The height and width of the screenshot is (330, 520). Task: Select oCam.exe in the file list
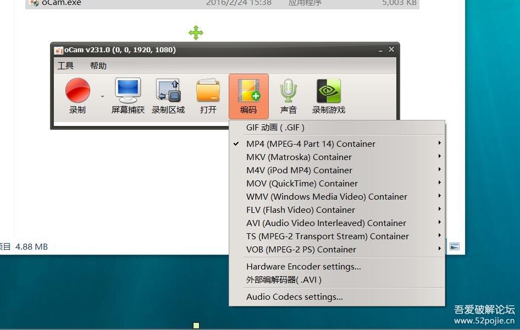point(222,3)
